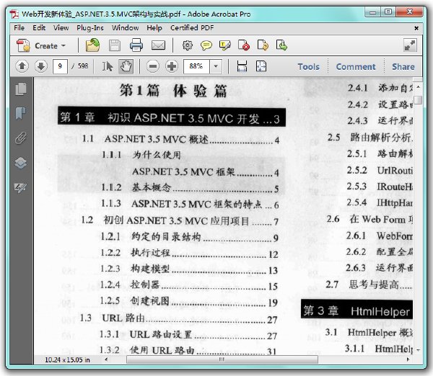Screen dimensions: 433x376
Task: Click entry 1.3.1 URL 路由设置
Action: pos(188,335)
